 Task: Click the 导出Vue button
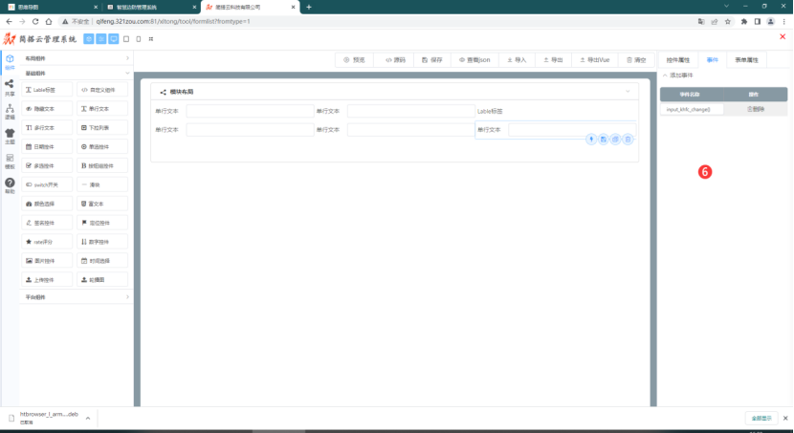[594, 59]
